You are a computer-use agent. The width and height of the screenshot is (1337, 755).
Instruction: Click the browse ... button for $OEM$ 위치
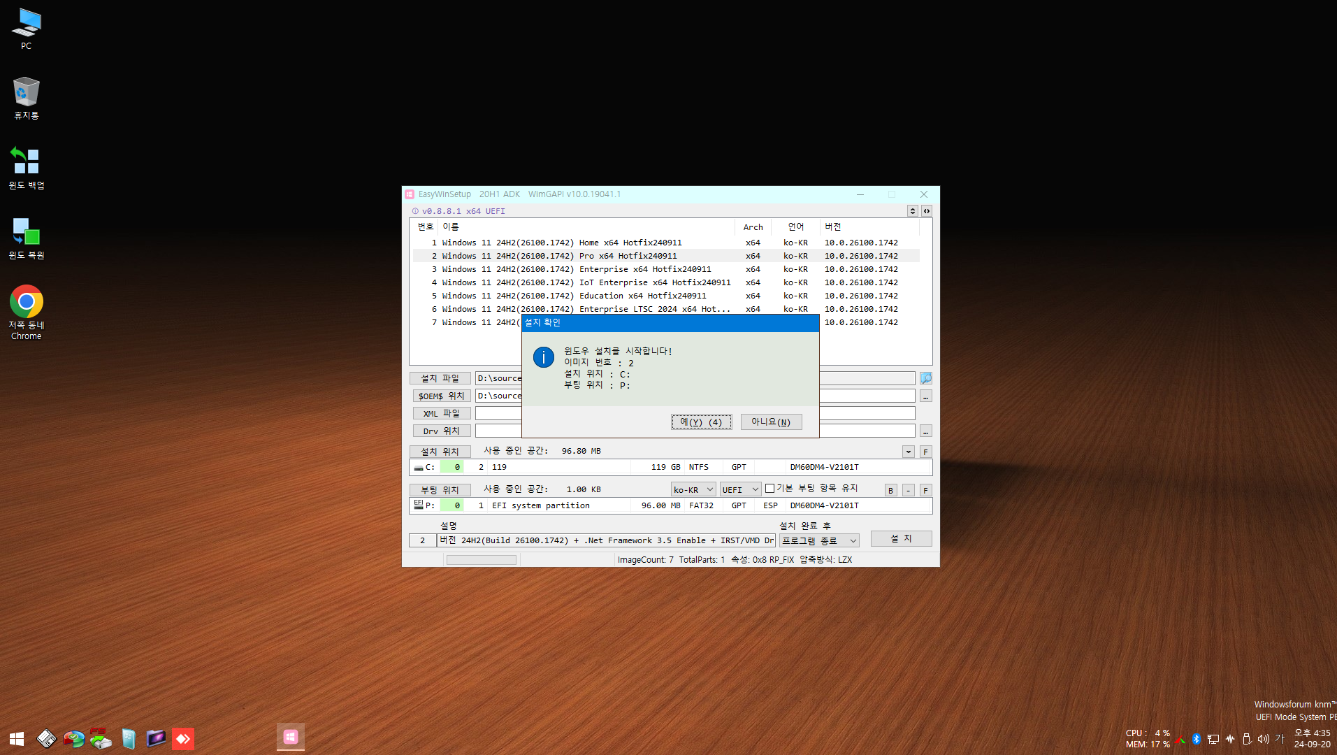tap(925, 396)
